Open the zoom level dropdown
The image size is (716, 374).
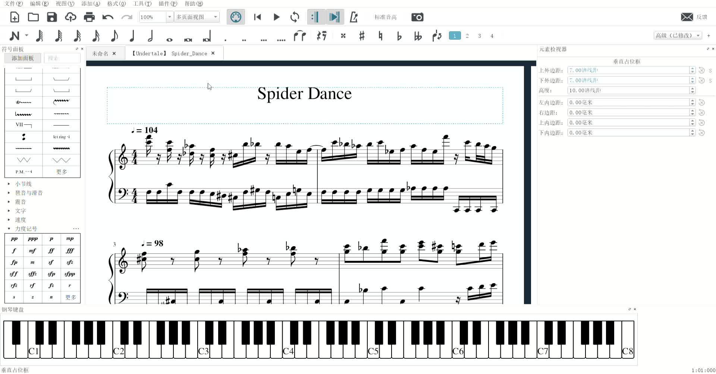[170, 17]
